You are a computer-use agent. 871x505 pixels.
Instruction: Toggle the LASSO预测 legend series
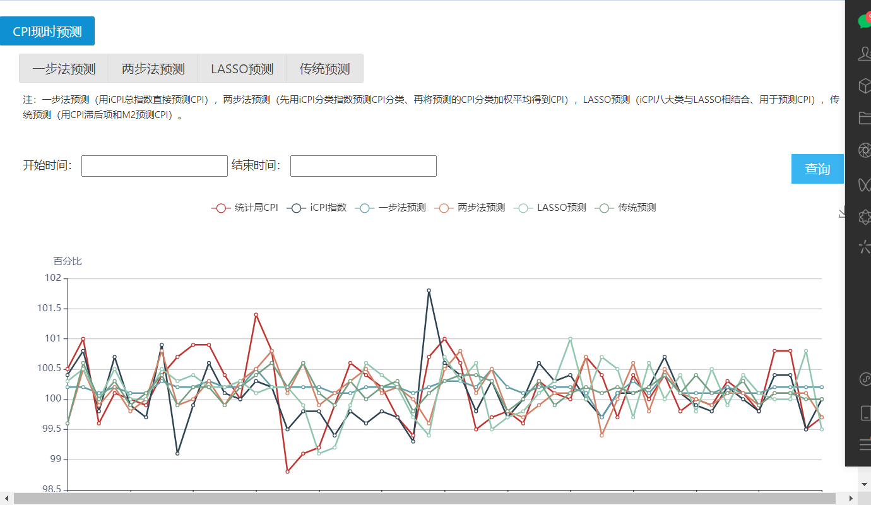coord(550,208)
